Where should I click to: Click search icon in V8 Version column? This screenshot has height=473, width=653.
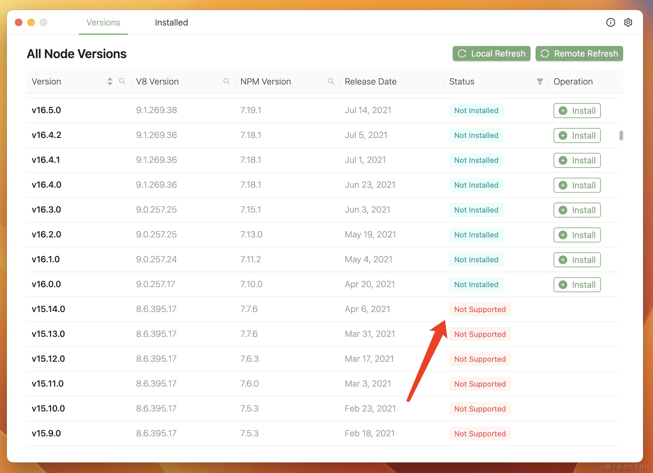(227, 81)
